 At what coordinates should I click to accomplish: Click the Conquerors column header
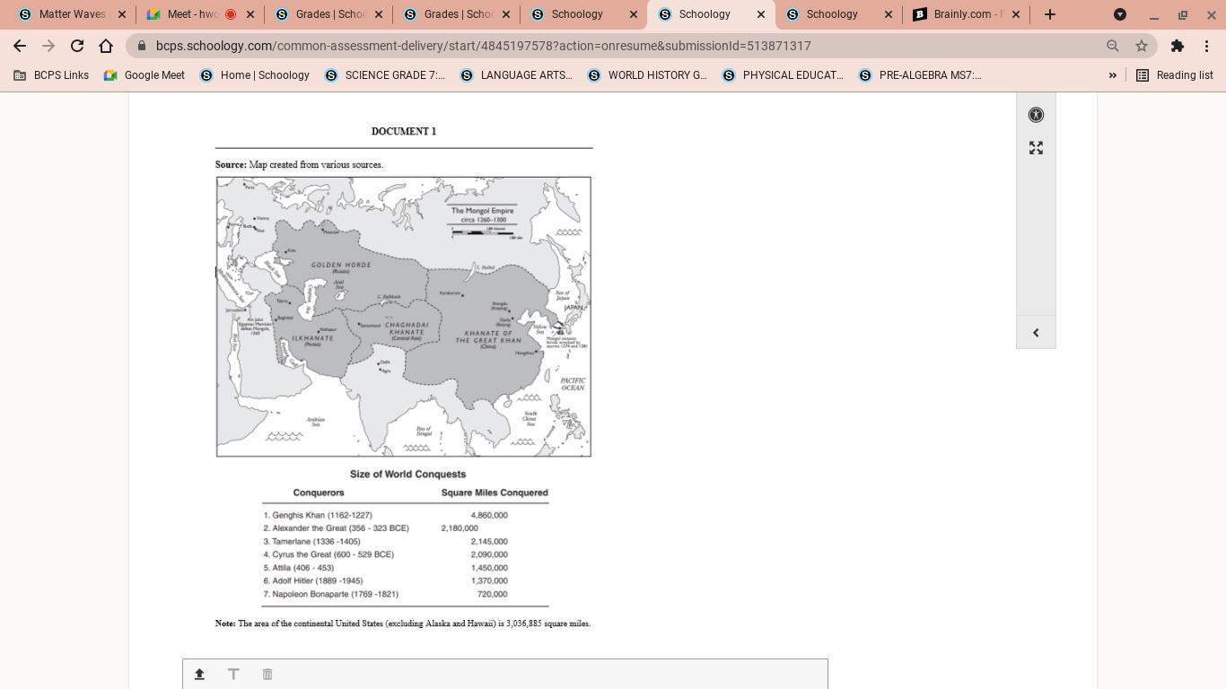coord(319,493)
